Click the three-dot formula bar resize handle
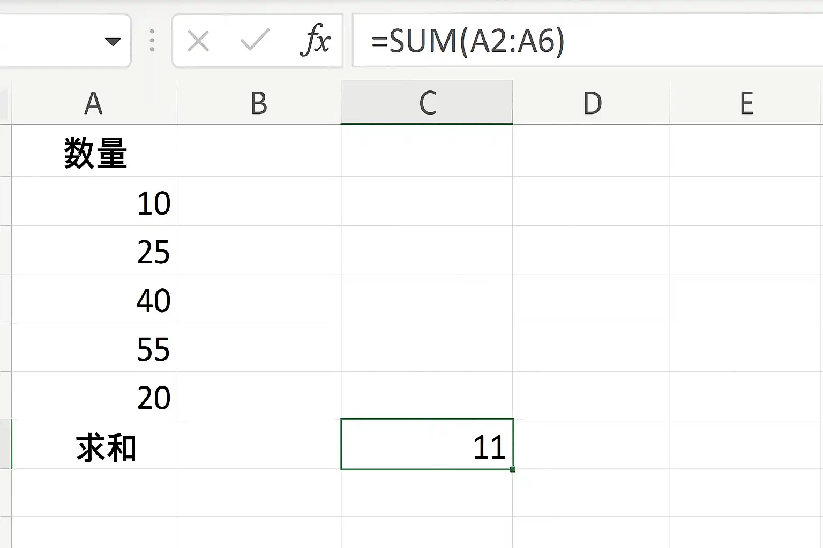Image resolution: width=823 pixels, height=548 pixels. point(152,41)
